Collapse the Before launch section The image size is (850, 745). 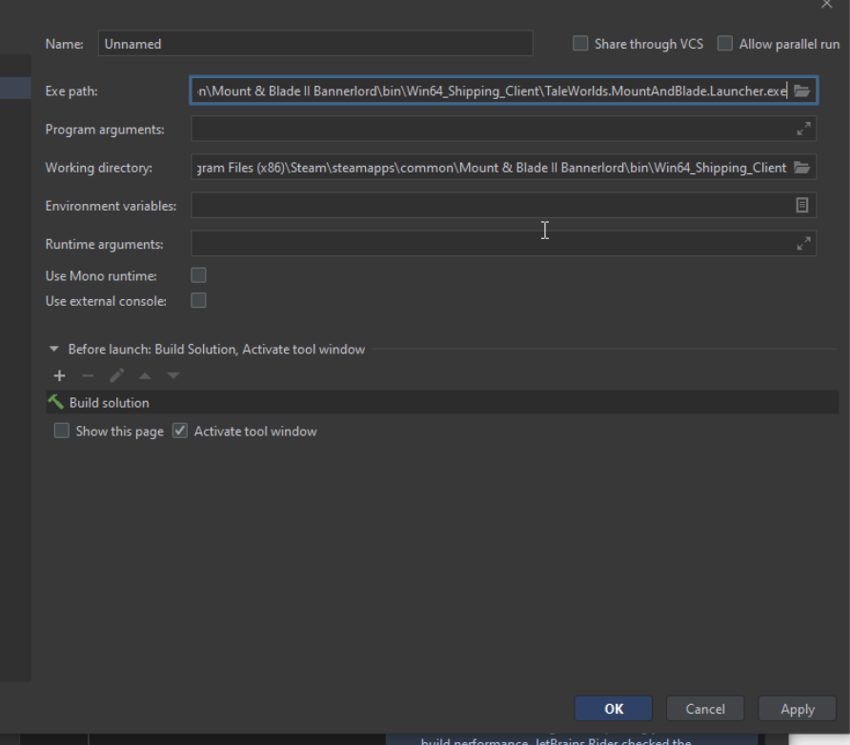click(53, 349)
